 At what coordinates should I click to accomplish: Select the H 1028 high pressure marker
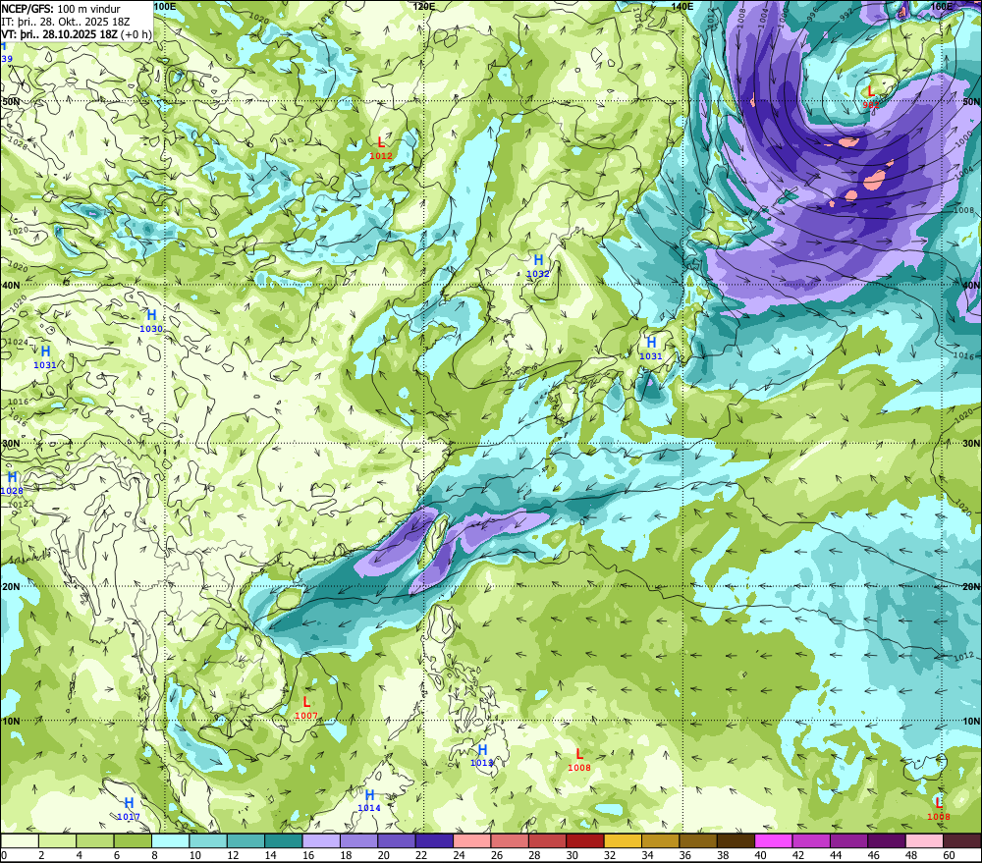(x=12, y=483)
